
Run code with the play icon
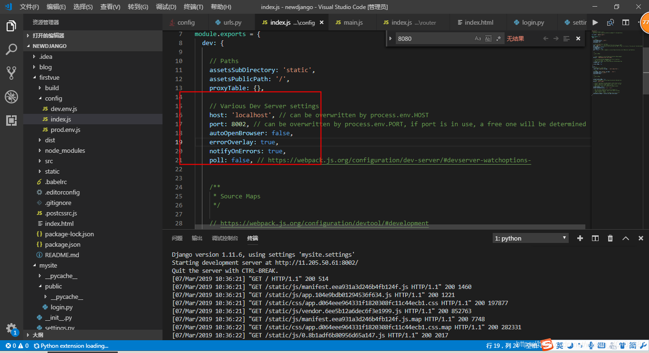(595, 22)
